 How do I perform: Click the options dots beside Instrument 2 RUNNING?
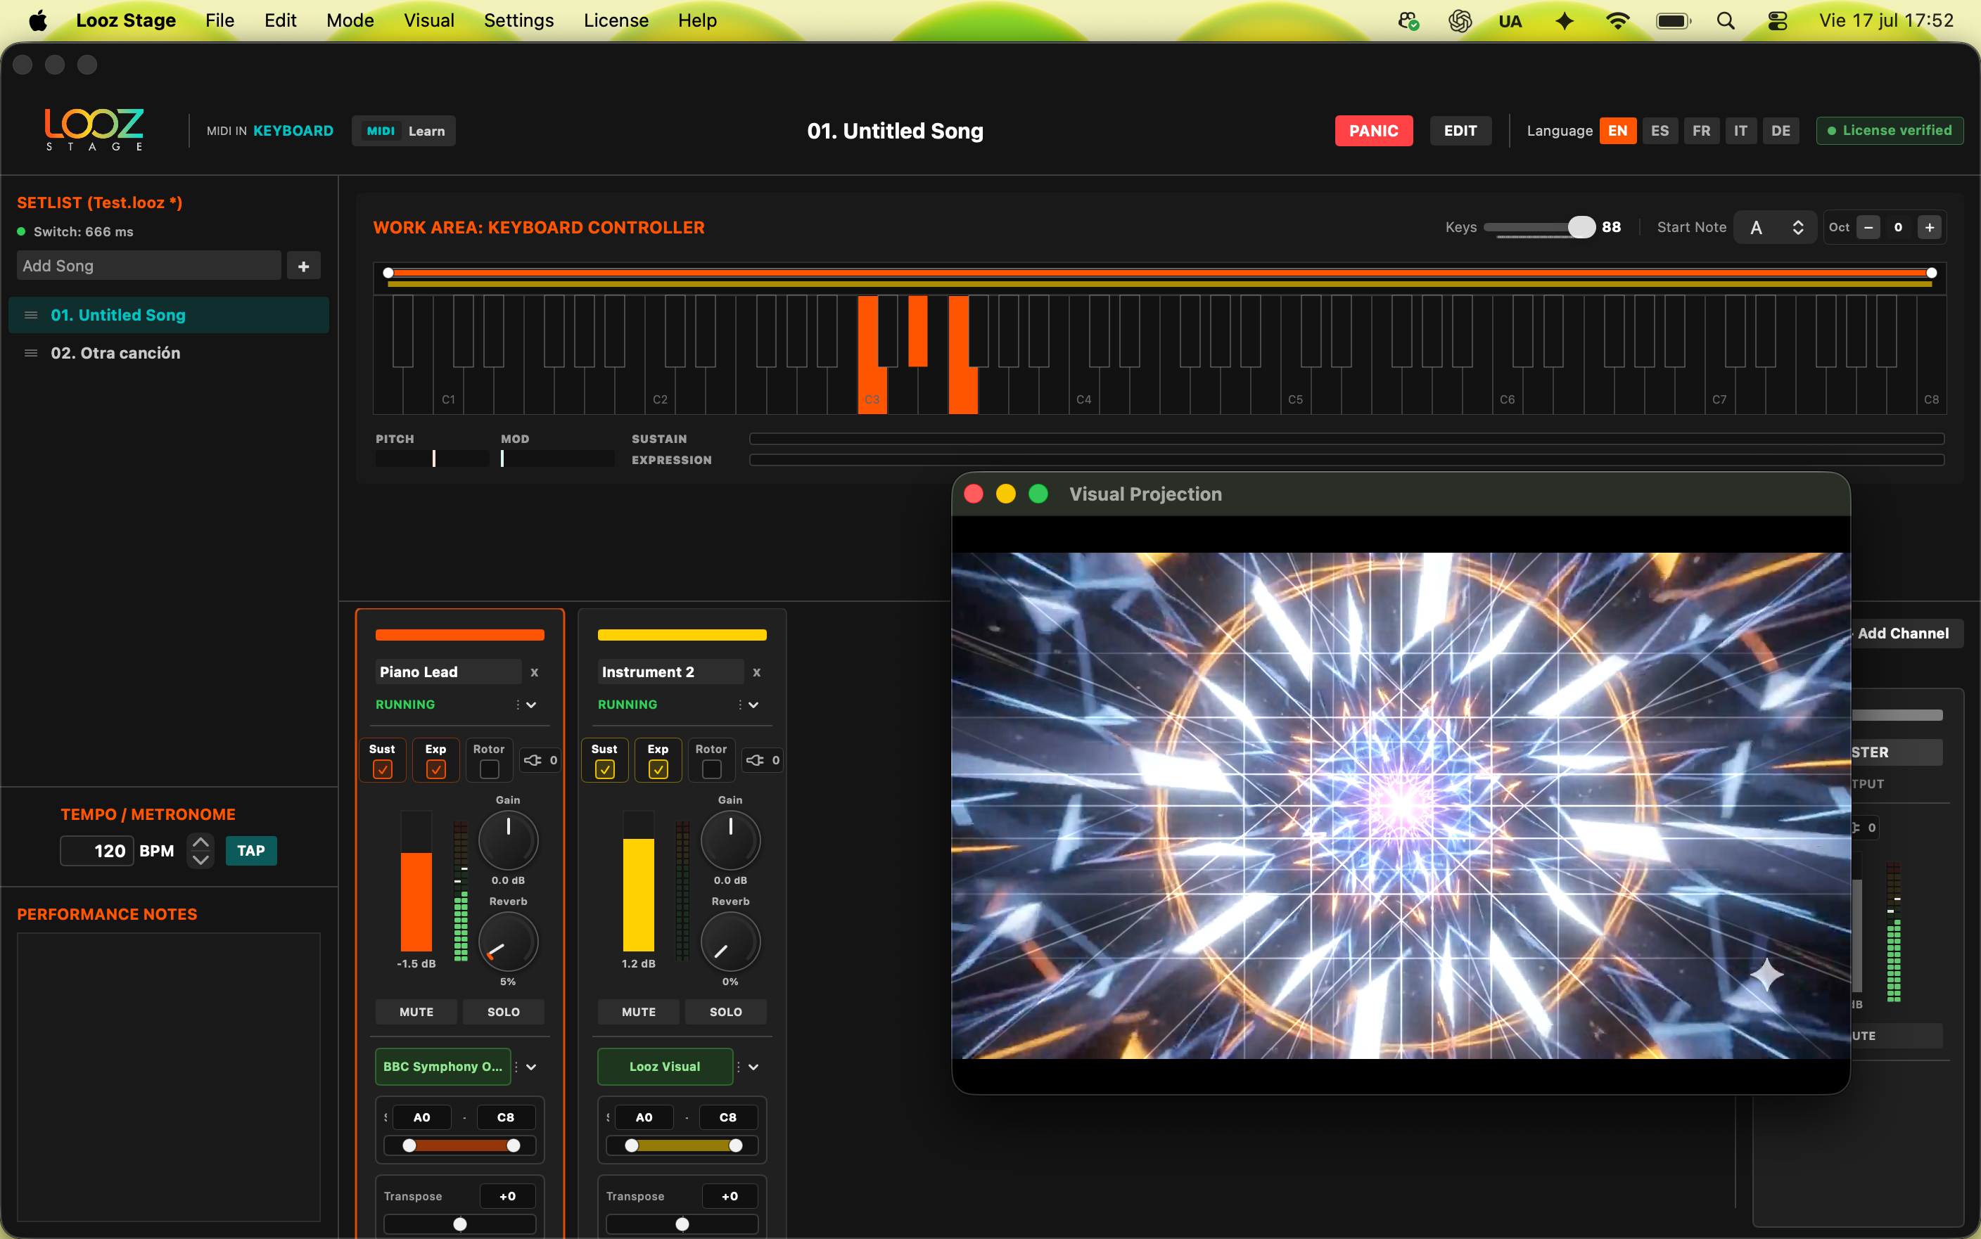click(x=739, y=705)
